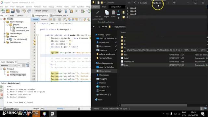Click New Project icon in NetBeans toolbar
Image resolution: width=208 pixels, height=117 pixels.
[x=8, y=11]
